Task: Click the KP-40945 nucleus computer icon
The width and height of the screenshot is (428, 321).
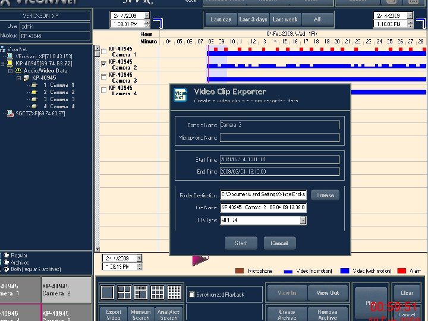Action: pyautogui.click(x=10, y=64)
